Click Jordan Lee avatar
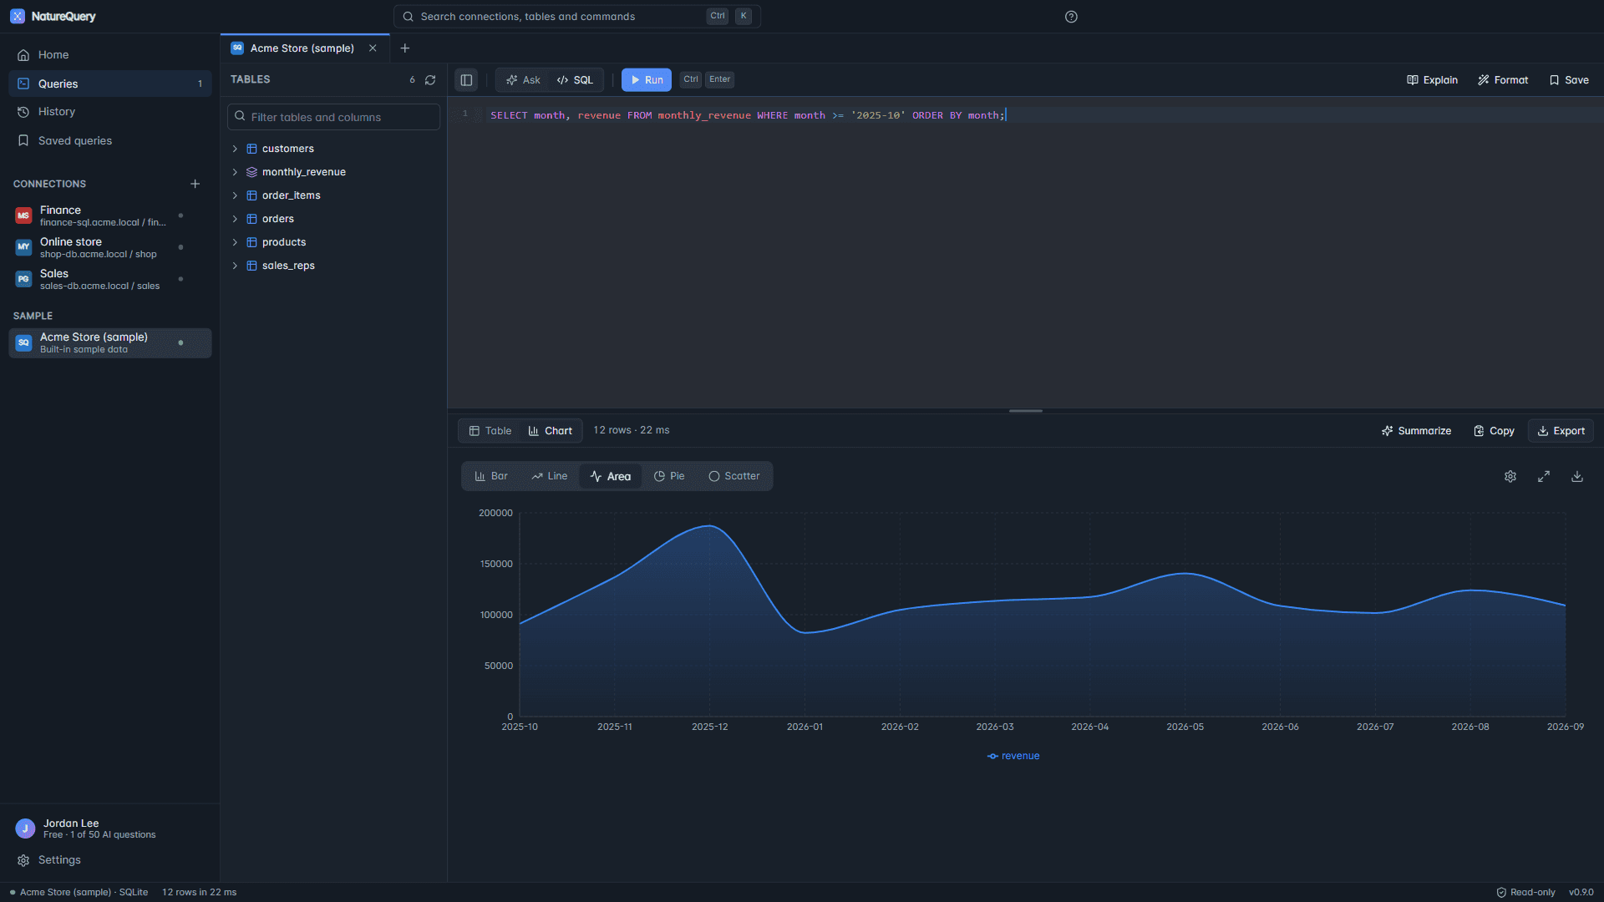1604x902 pixels. point(25,829)
